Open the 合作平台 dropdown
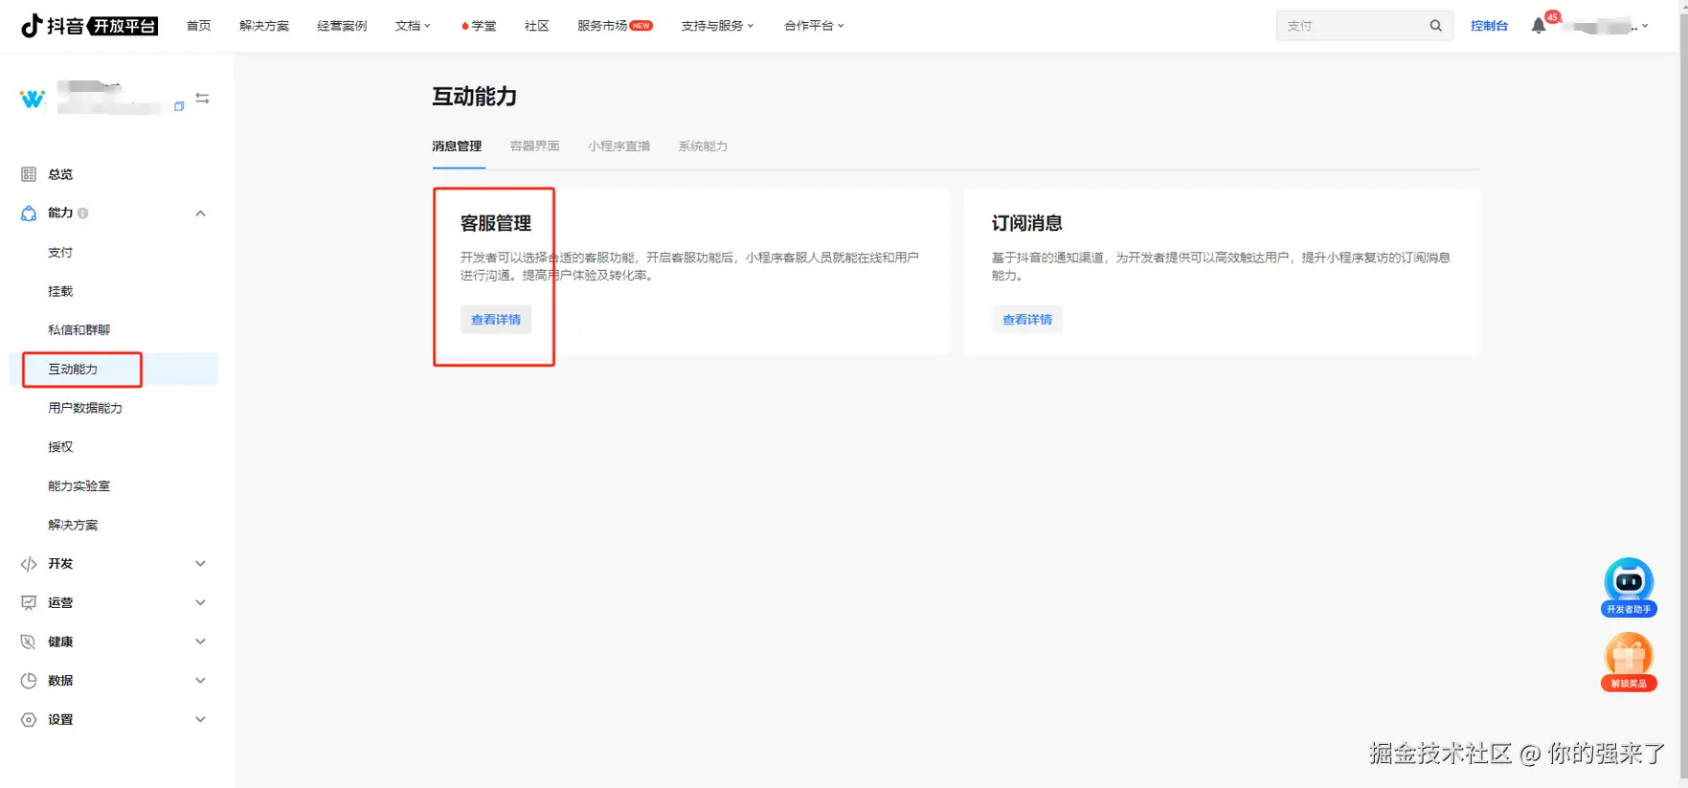The height and width of the screenshot is (788, 1688). pyautogui.click(x=814, y=26)
